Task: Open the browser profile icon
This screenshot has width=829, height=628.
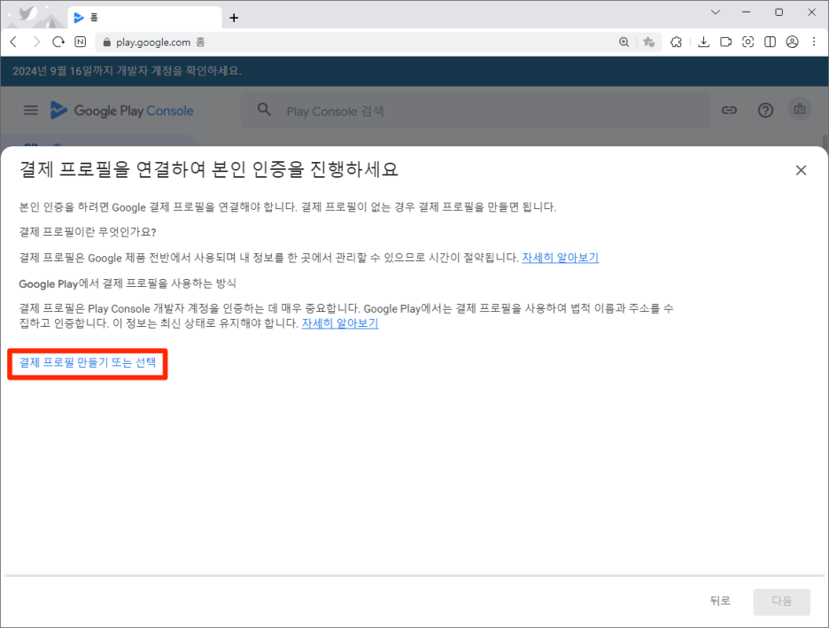Action: pos(792,42)
